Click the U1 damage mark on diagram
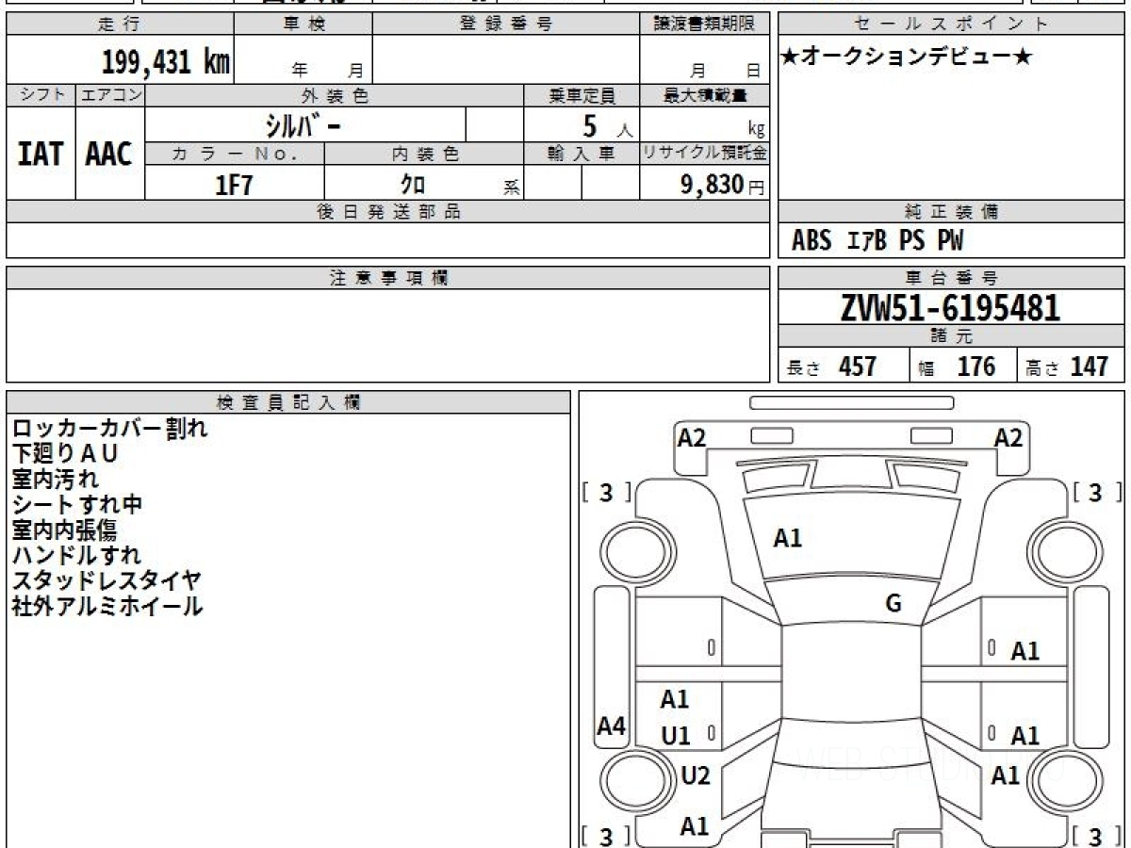The image size is (1131, 848). pyautogui.click(x=676, y=736)
